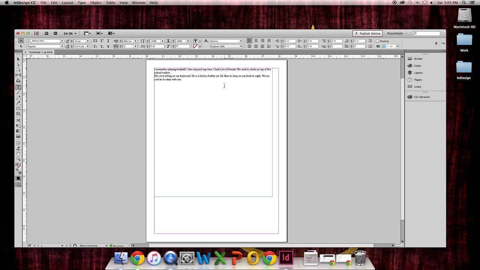
Task: Select the Hand tool
Action: [18, 153]
